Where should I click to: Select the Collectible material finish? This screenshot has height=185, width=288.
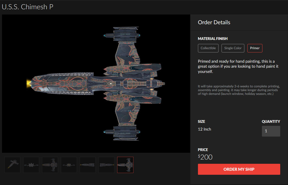(208, 48)
